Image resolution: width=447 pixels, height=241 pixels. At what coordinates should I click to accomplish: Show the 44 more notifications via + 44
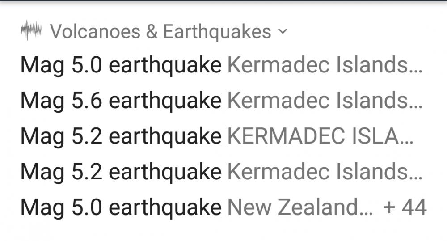click(405, 207)
